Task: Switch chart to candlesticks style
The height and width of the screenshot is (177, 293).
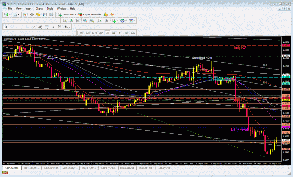Action: 71,21
